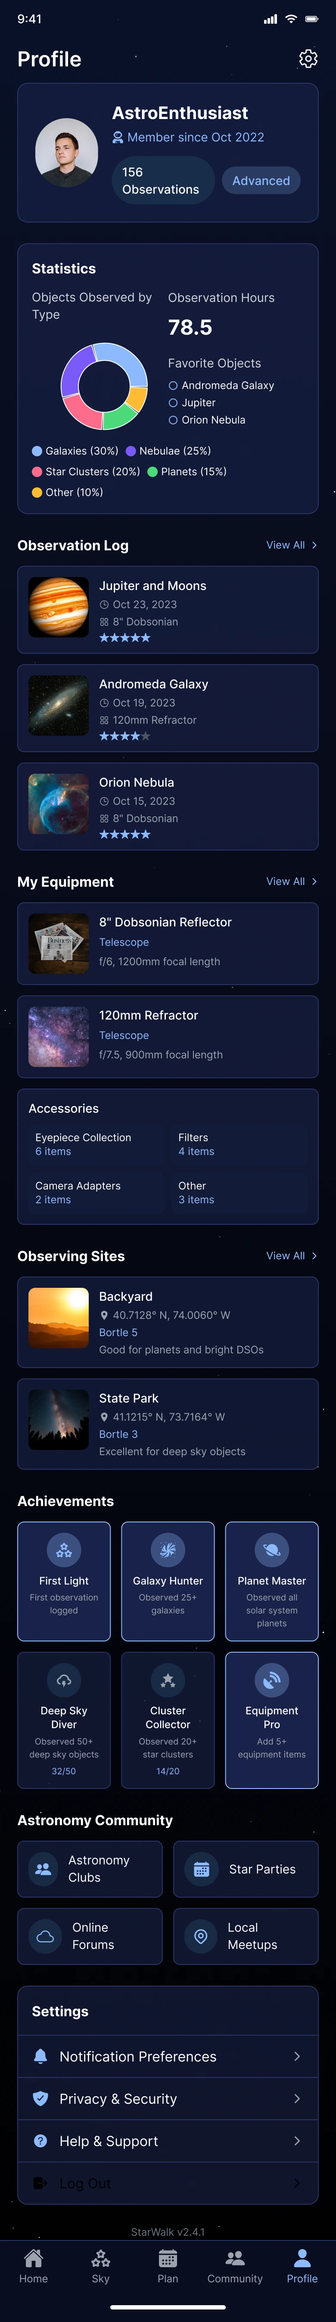
Task: View All in Observation Log
Action: click(x=291, y=545)
